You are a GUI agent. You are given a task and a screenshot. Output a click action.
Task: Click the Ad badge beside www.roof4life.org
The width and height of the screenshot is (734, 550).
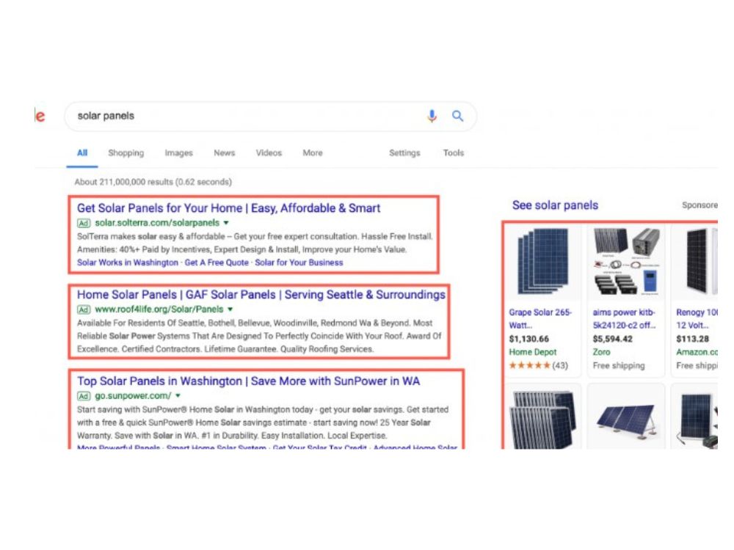(84, 309)
